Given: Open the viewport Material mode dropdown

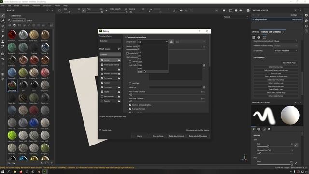Looking at the screenshot, I should point(236,17).
